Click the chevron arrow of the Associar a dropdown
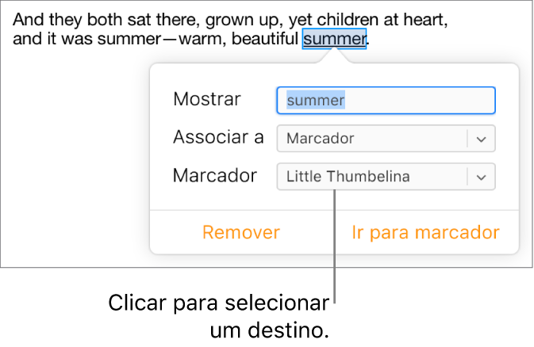 481,139
